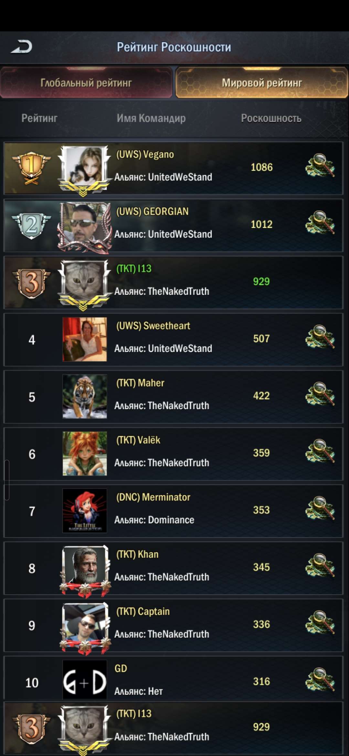
Task: Locate GD's base with magnifier icon
Action: coord(320,679)
